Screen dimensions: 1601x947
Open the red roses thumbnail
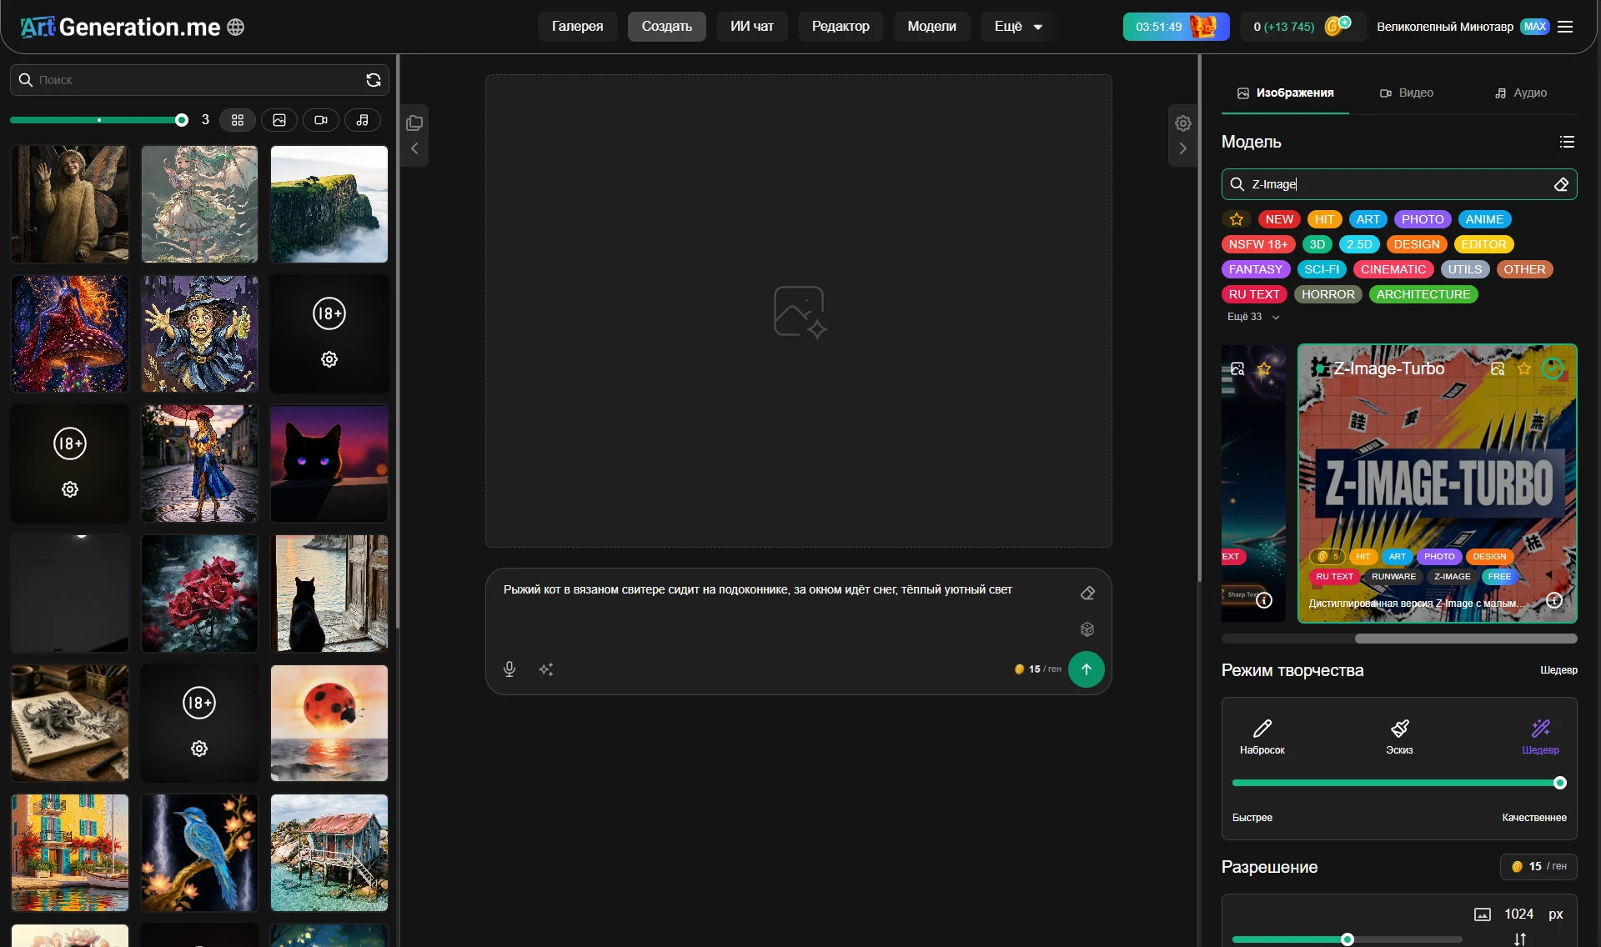pos(199,594)
